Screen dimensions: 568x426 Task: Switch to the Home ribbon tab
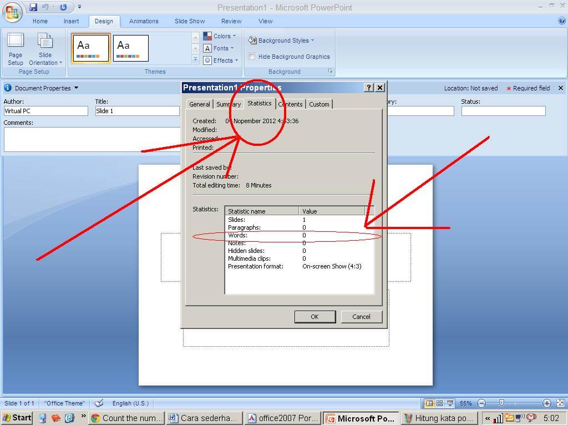pyautogui.click(x=40, y=21)
